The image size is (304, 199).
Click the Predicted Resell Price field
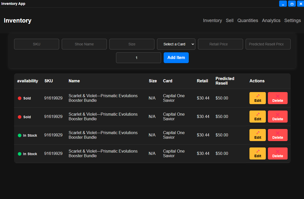[268, 44]
